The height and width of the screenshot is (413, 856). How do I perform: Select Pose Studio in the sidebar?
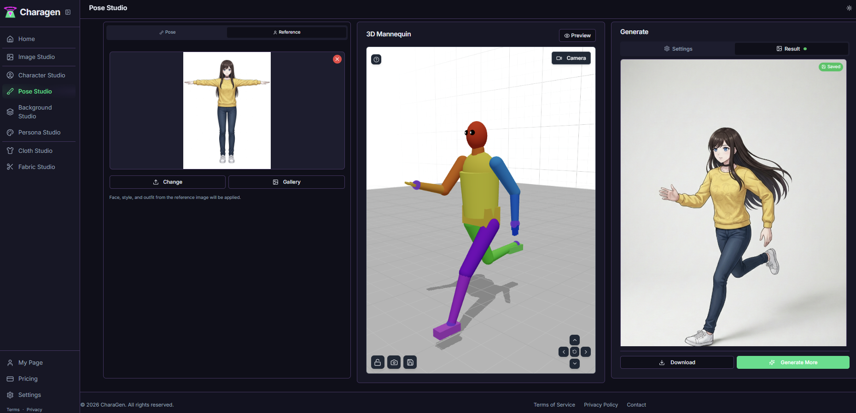pos(39,91)
